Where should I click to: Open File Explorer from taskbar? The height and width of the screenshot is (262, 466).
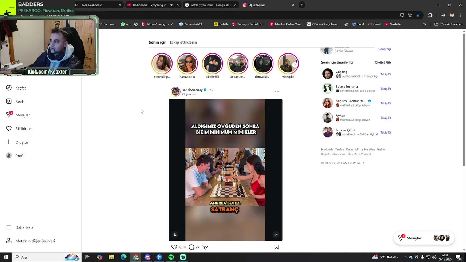(111, 257)
